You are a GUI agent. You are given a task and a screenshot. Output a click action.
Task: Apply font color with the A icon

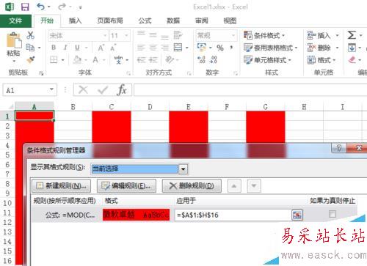95,59
